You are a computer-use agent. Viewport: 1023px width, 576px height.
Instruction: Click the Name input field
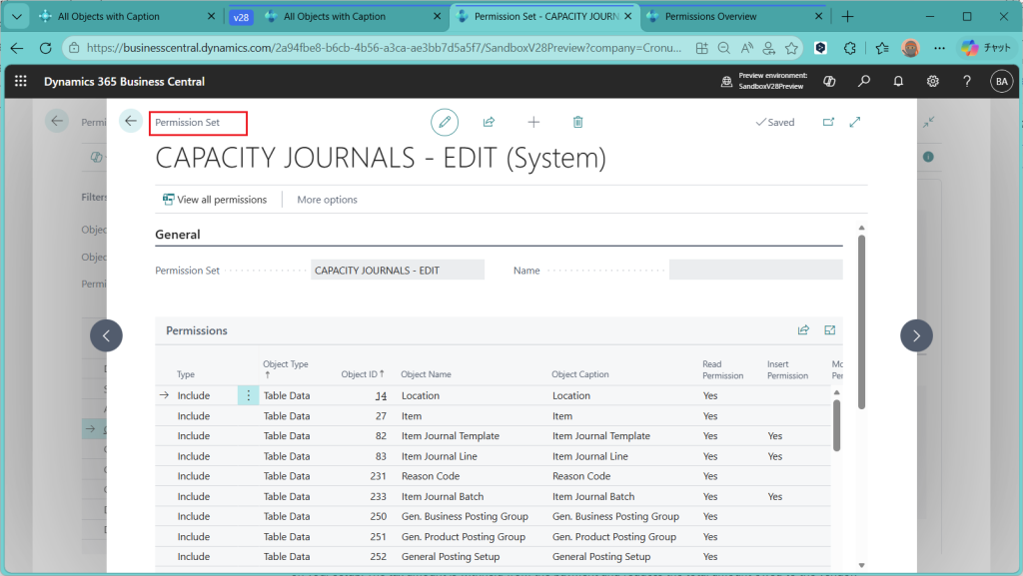pos(755,270)
